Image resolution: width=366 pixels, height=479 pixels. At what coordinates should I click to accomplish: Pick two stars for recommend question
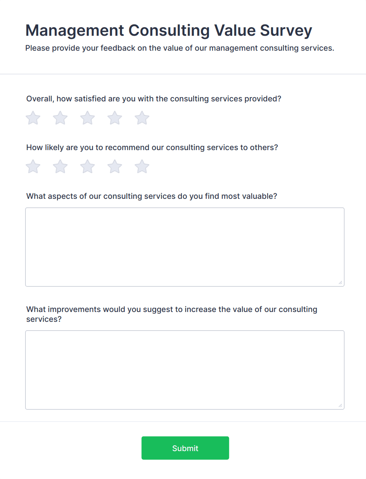click(x=60, y=167)
